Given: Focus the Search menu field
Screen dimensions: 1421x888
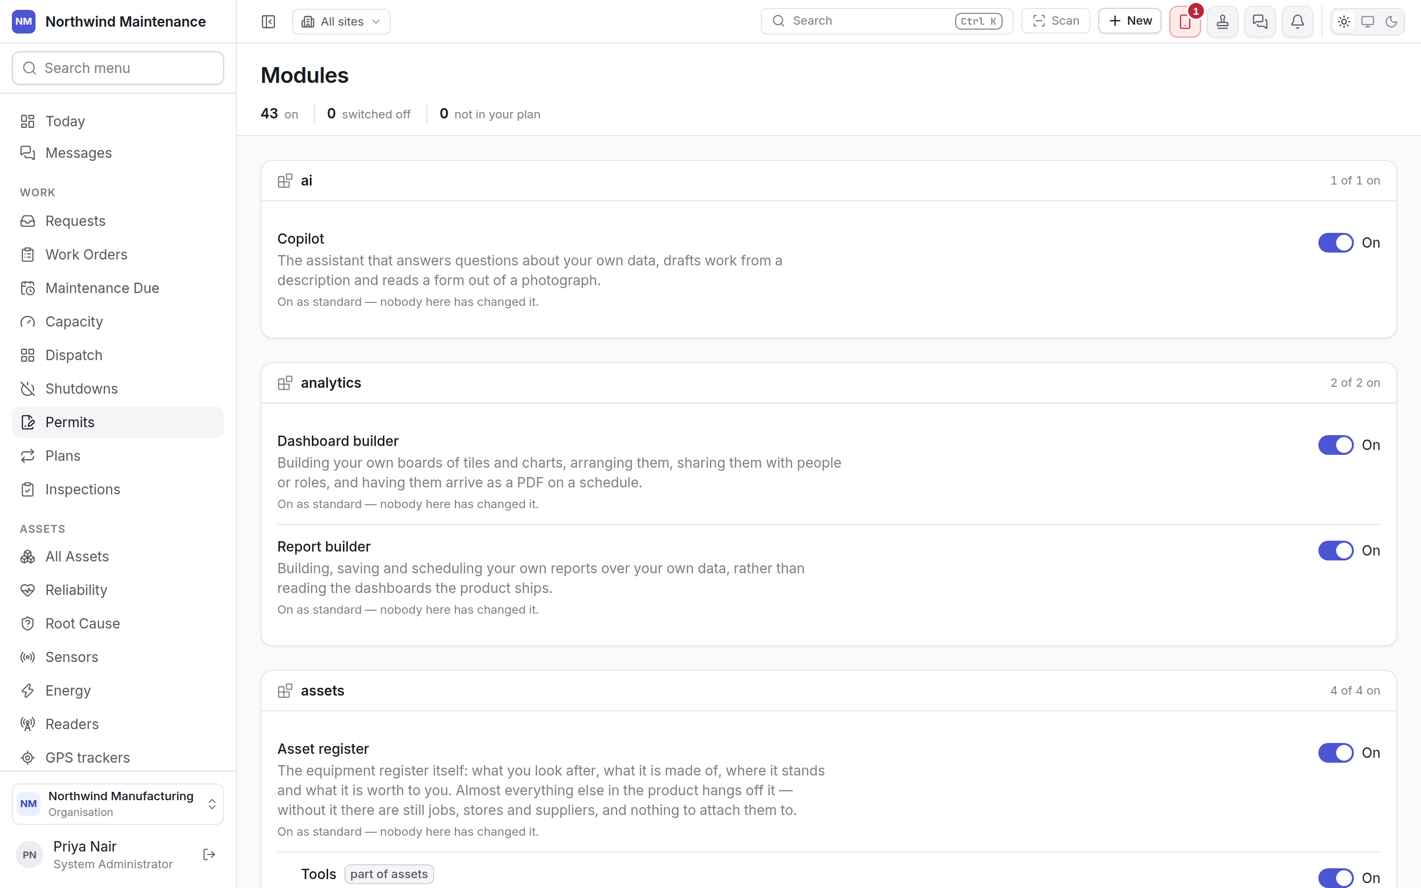Looking at the screenshot, I should point(117,68).
